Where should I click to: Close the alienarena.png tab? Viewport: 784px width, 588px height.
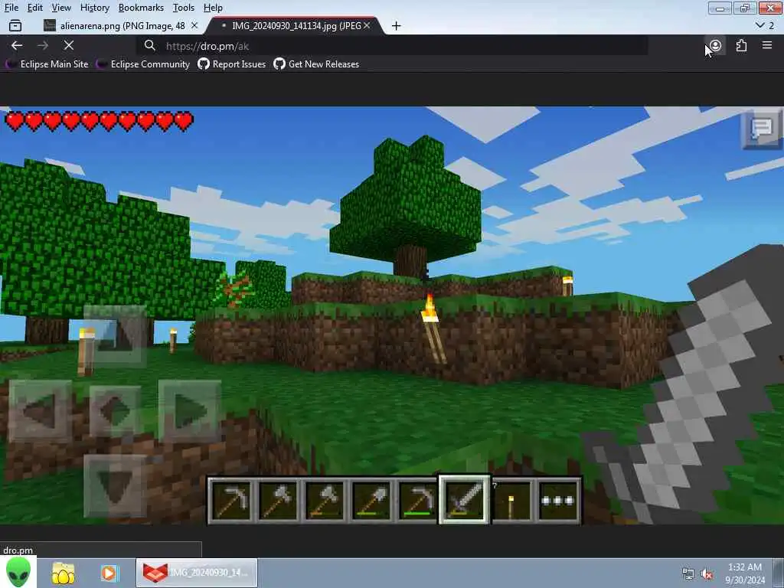pyautogui.click(x=194, y=25)
